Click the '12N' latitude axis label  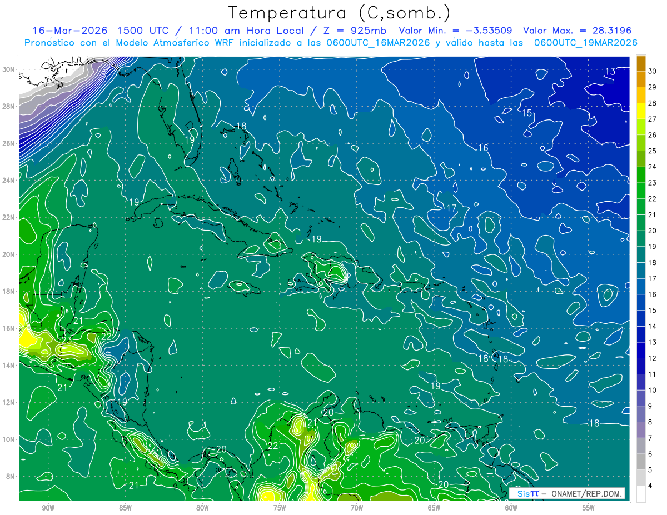tap(9, 402)
